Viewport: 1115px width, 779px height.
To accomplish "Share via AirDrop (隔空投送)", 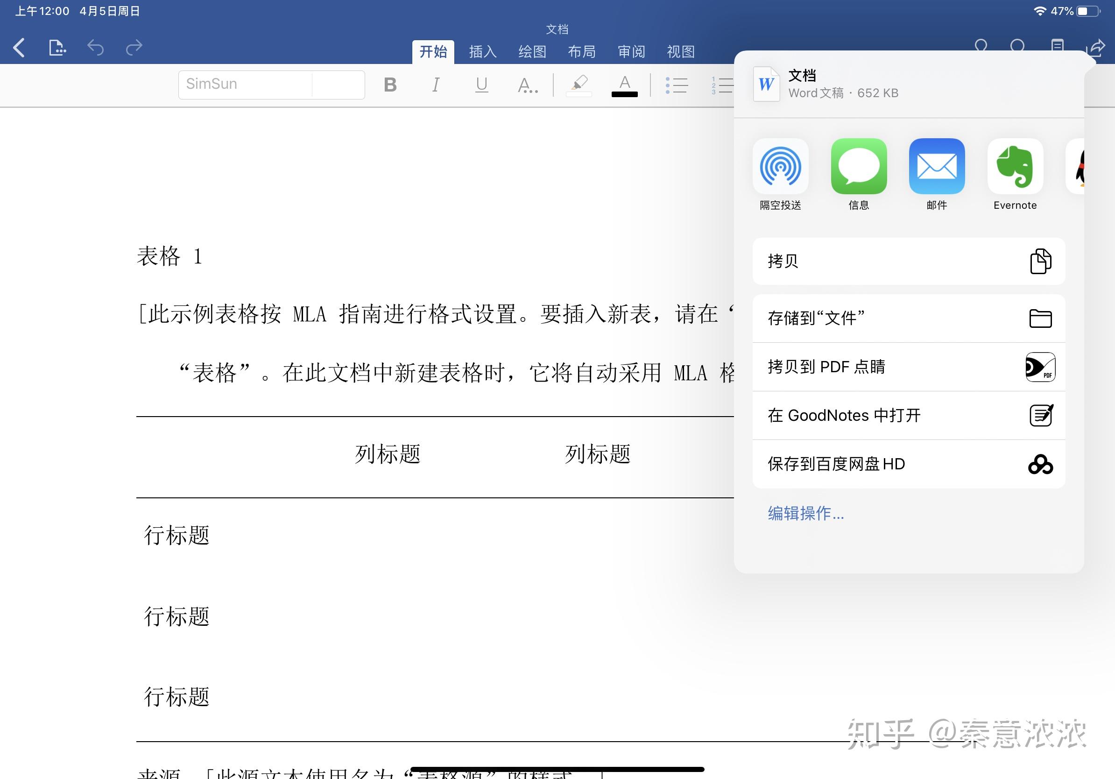I will [780, 167].
